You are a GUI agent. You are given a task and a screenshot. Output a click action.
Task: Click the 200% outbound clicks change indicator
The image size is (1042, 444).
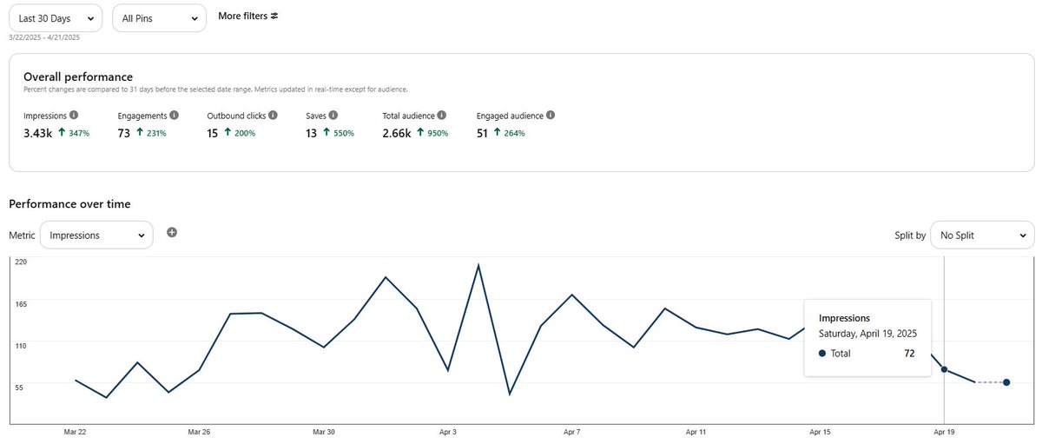[x=240, y=133]
